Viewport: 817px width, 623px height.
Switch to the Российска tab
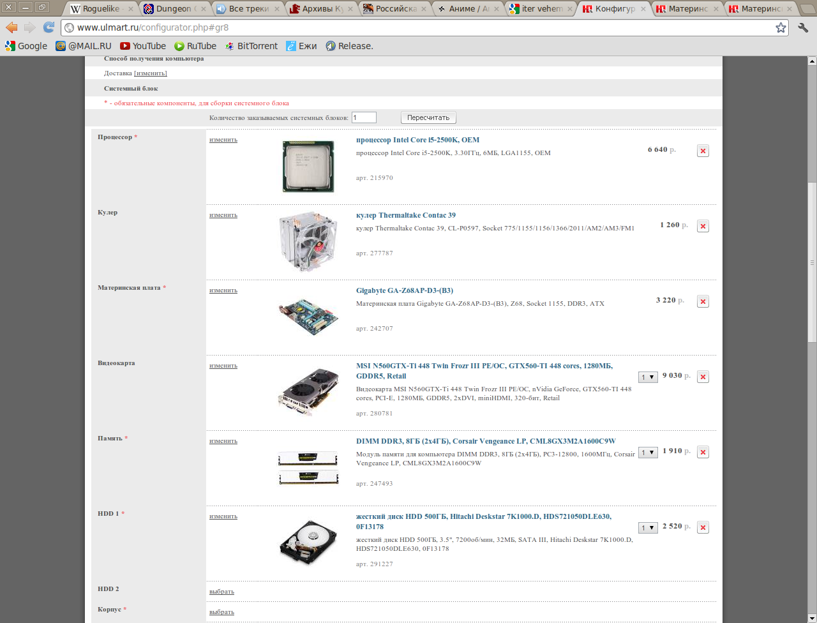[394, 9]
